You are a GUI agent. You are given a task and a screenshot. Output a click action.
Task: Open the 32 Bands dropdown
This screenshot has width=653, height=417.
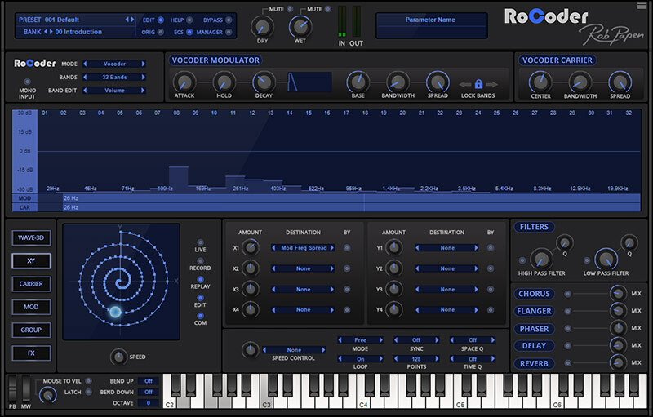(115, 77)
